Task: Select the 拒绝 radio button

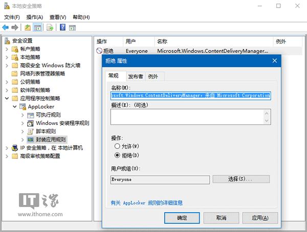Action: 117,155
